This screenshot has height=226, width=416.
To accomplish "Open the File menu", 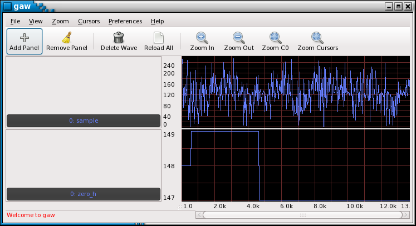I will (15, 21).
